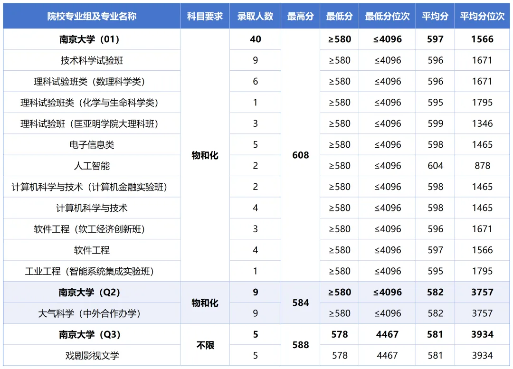Select 软件工程（软工经济创新班）major name
Viewport: 513px width, 369px height.
coord(92,229)
